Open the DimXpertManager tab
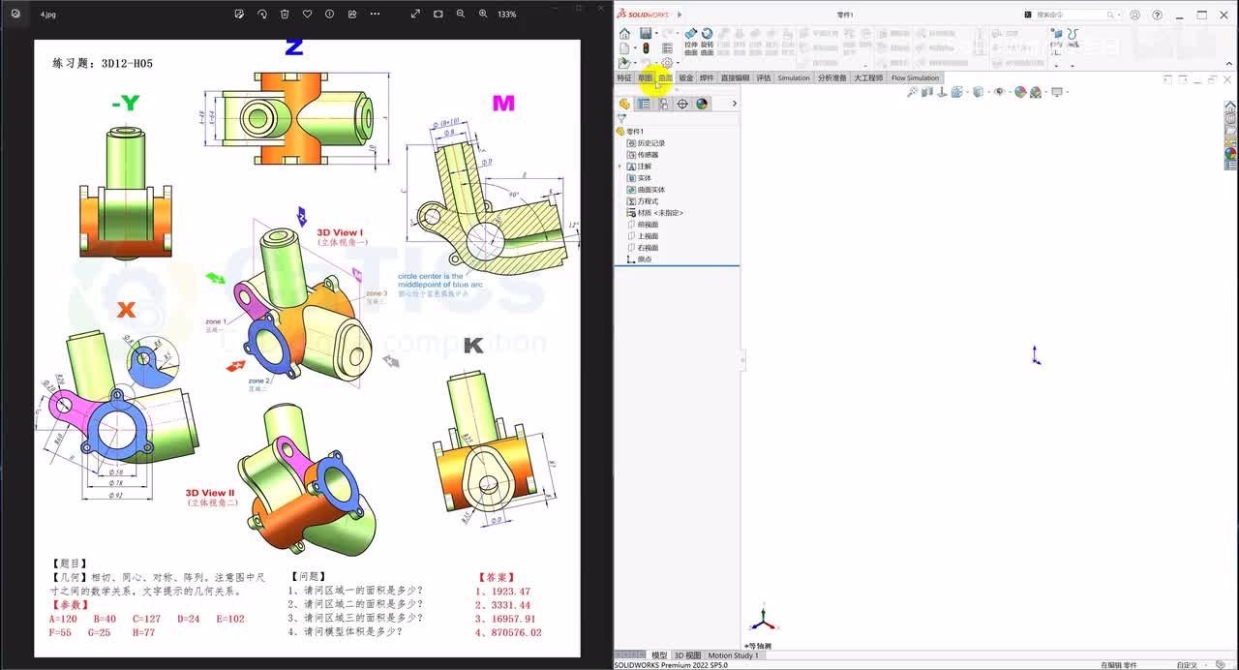 click(x=682, y=104)
